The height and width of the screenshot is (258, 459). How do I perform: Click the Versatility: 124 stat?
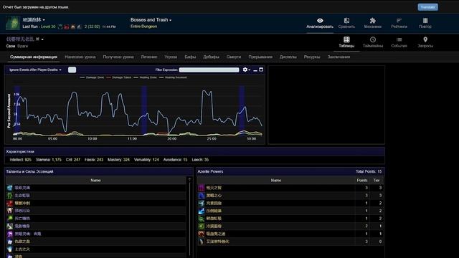tap(146, 160)
